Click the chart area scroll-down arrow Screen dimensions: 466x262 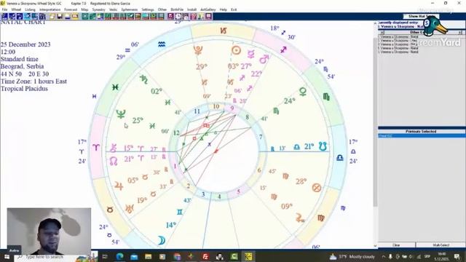coord(375,246)
